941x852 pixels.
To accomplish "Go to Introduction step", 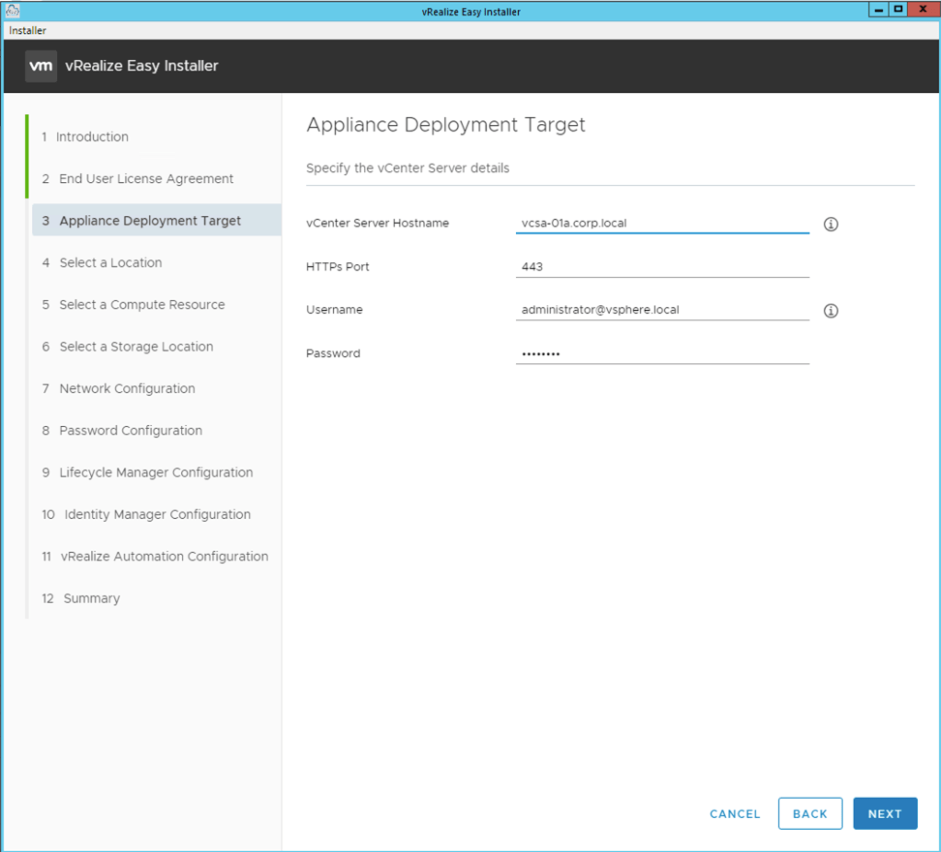I will click(92, 137).
